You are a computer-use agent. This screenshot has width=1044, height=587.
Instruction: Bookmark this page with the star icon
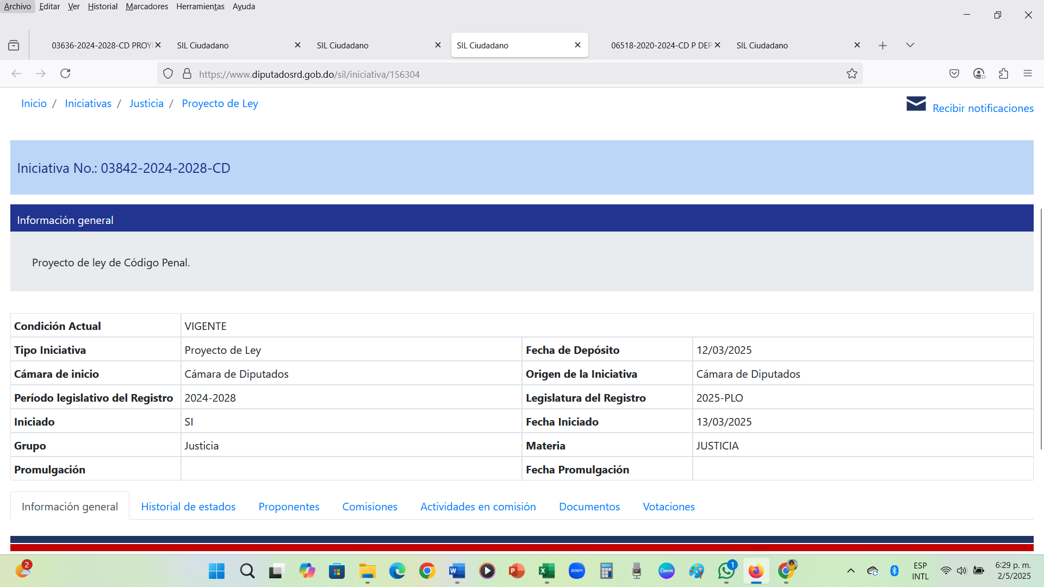[852, 74]
